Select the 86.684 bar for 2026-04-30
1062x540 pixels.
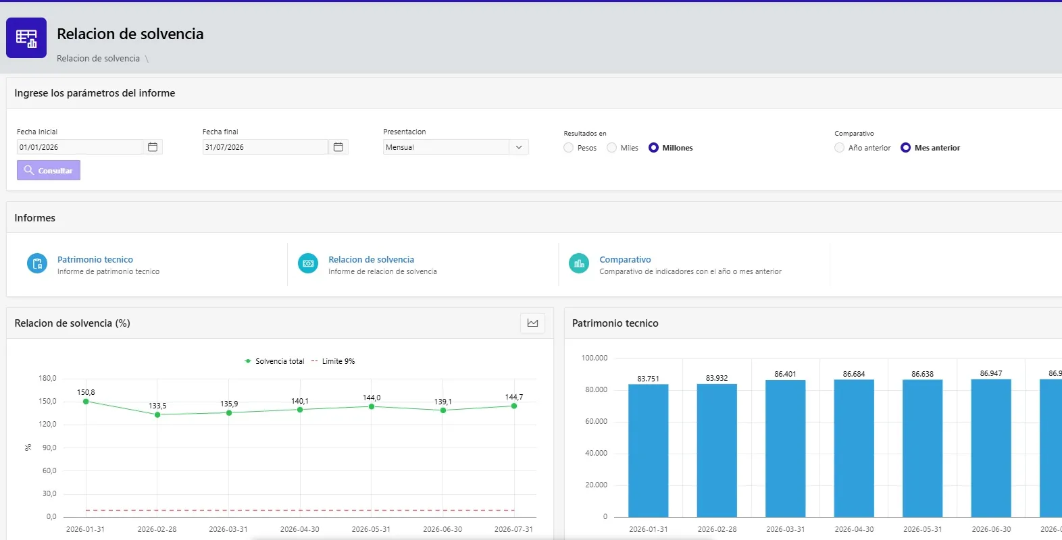(854, 448)
